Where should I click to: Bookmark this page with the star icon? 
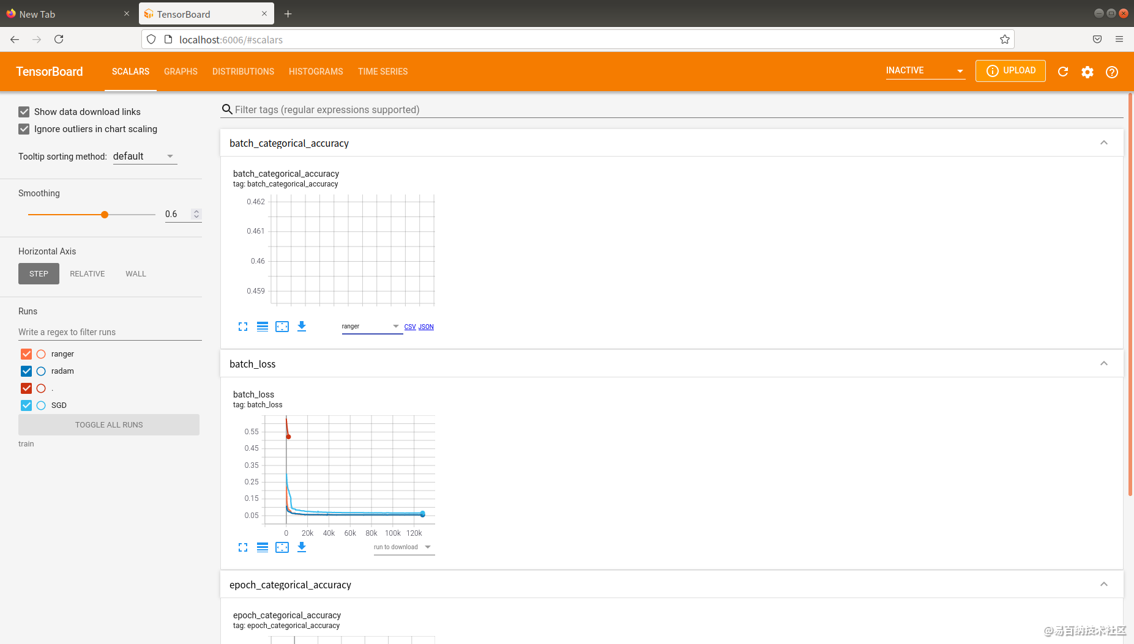1004,39
